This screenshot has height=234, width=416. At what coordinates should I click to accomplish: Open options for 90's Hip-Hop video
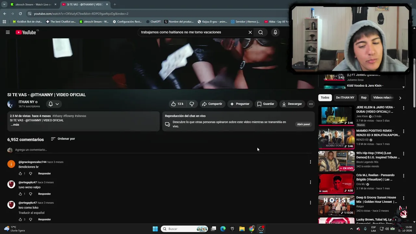pyautogui.click(x=404, y=154)
